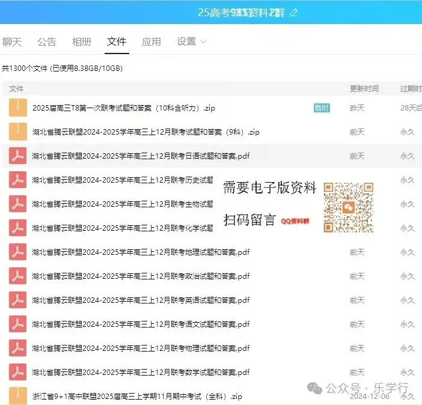Click zip icon of 2025届高三T8第一次联考 file
This screenshot has height=405, width=422.
click(18, 108)
